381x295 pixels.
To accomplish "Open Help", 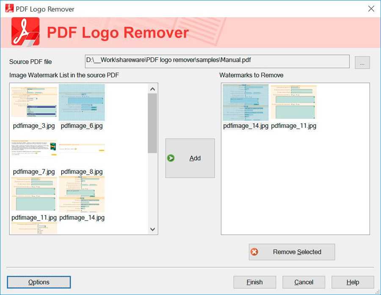I will click(x=353, y=282).
